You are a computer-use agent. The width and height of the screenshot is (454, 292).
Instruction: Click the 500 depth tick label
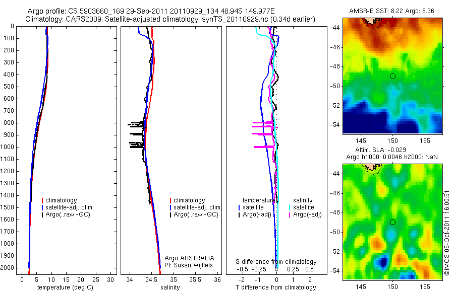(10, 87)
